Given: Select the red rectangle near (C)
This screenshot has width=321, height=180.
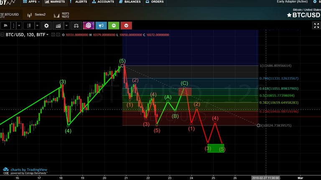Looking at the screenshot, I should [185, 92].
